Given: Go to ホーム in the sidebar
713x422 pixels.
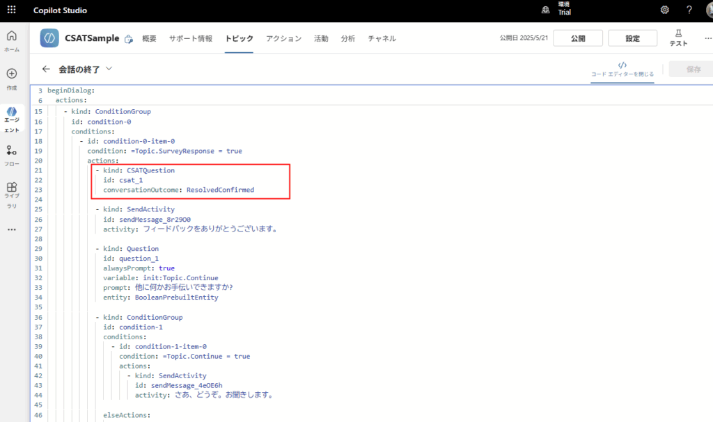Looking at the screenshot, I should (x=12, y=41).
